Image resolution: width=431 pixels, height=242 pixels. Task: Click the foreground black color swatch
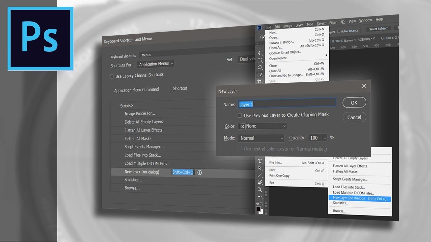tap(258, 209)
